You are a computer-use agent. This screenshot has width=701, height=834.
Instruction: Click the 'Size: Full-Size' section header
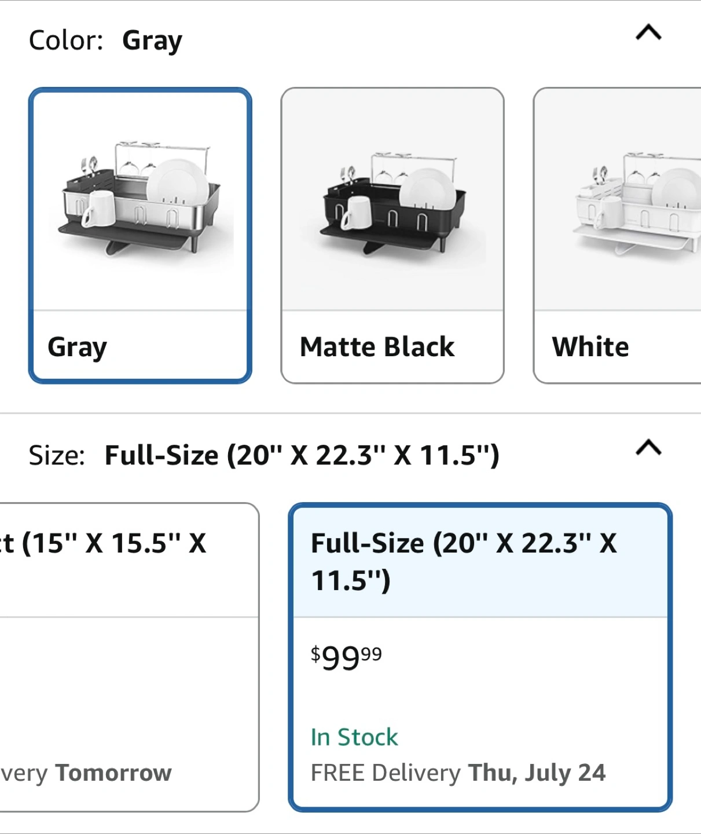coord(263,455)
